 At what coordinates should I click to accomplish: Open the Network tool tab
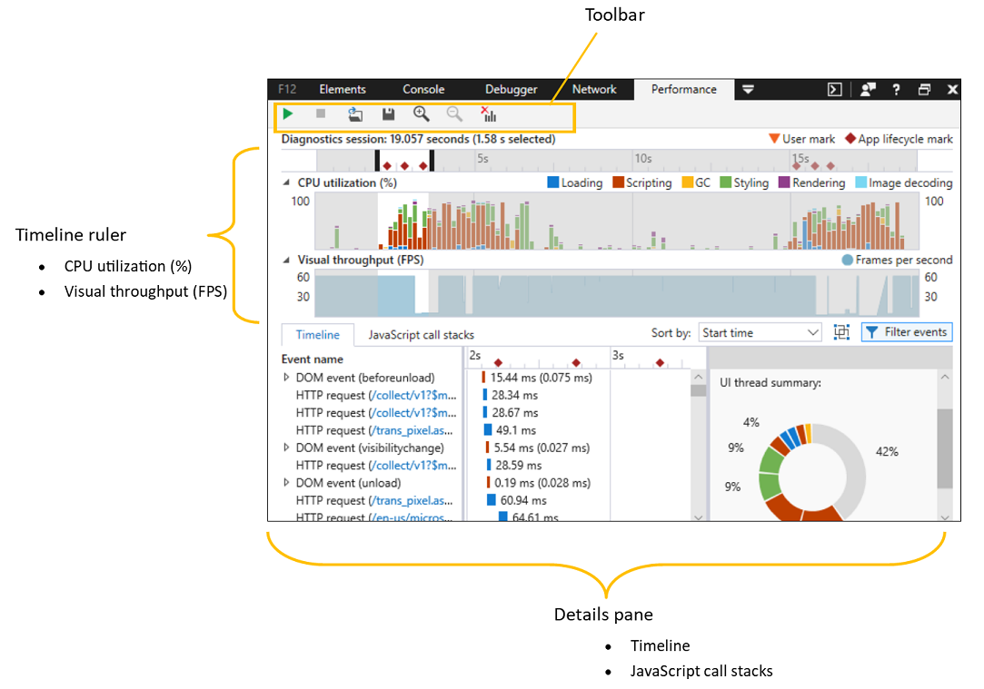click(x=593, y=89)
